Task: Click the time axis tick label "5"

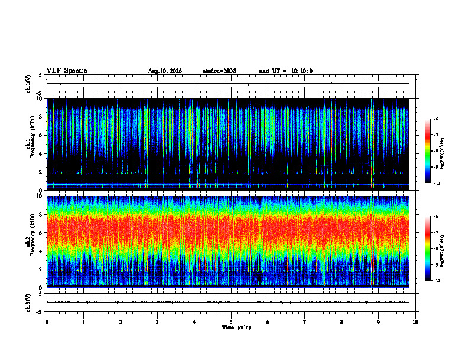Action: [x=231, y=322]
